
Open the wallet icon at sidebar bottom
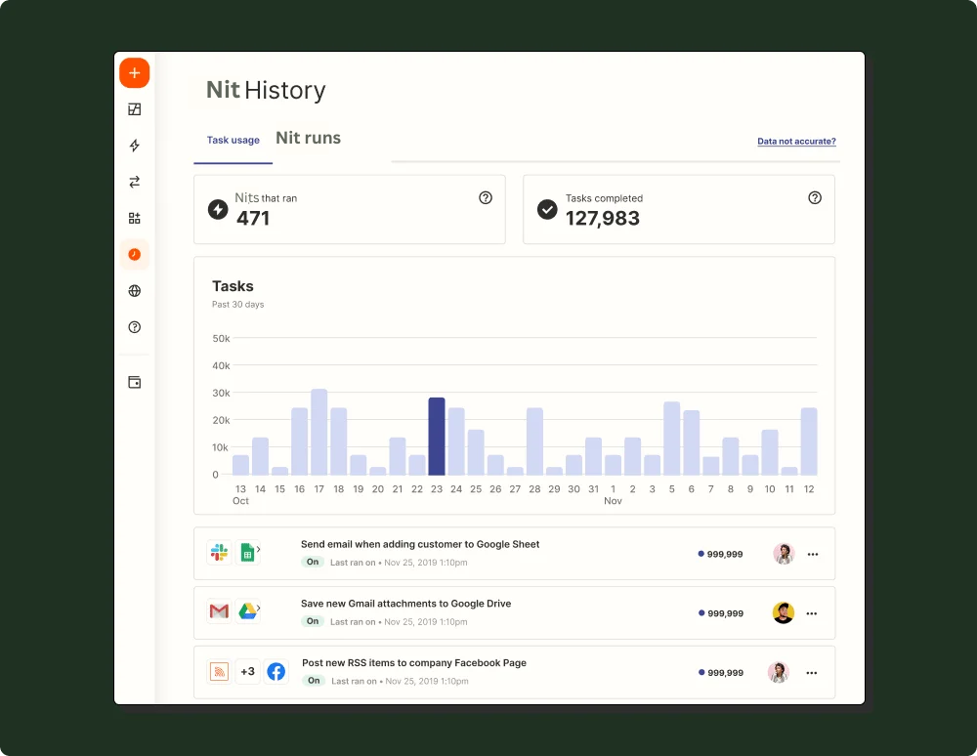[135, 382]
